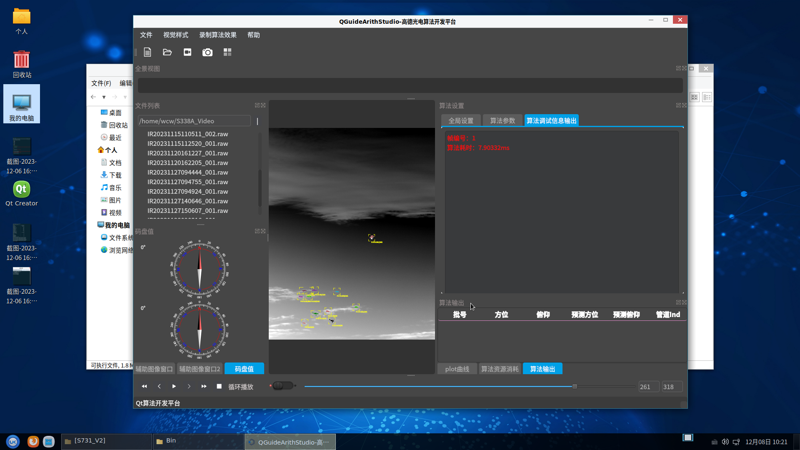Switch to the 全局设置 tab

(x=461, y=120)
